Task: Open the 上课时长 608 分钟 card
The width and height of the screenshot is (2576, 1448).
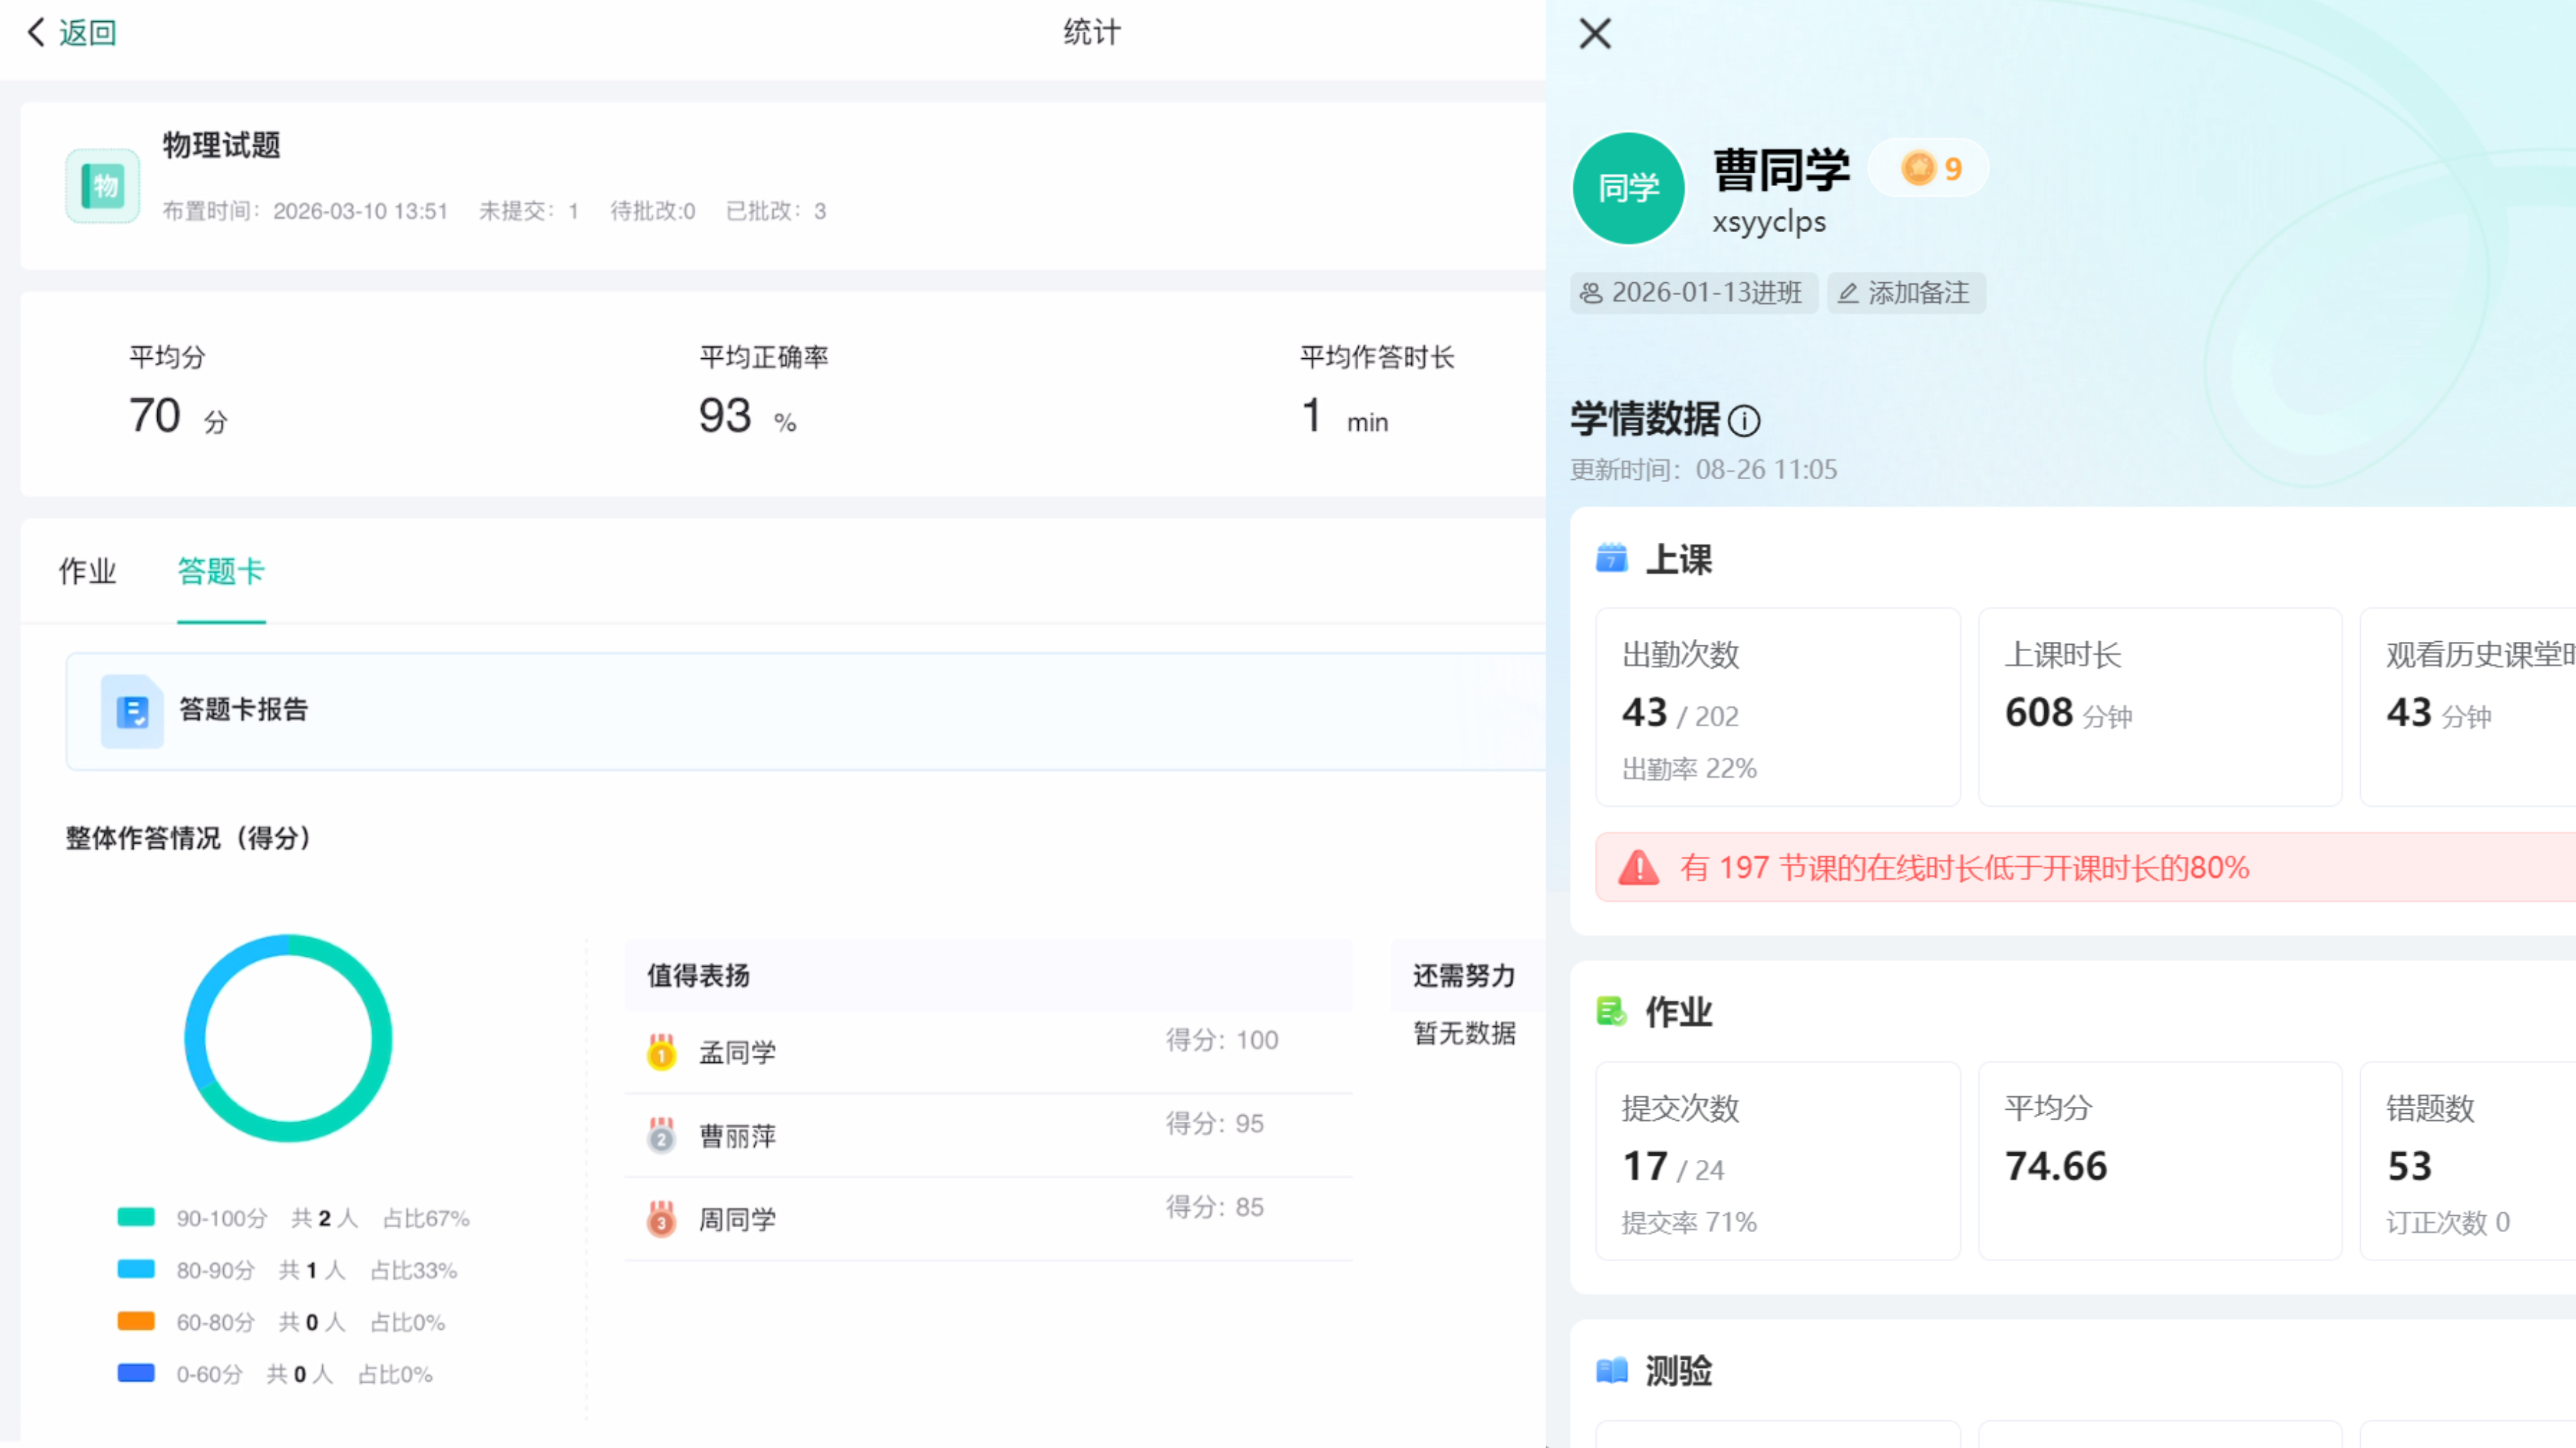Action: (x=2160, y=708)
